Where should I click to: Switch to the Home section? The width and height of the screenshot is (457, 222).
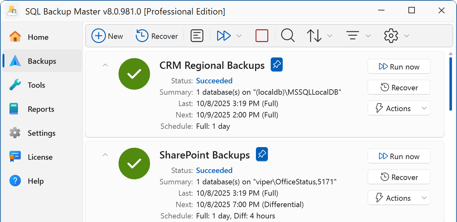(38, 37)
